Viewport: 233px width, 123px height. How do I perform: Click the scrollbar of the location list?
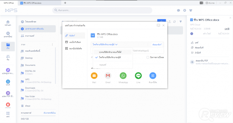click(55, 65)
